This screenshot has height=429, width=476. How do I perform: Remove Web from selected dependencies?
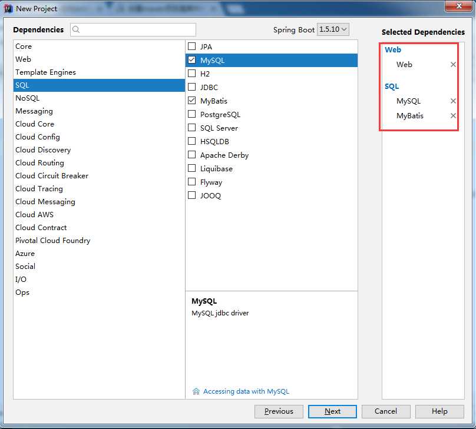click(453, 64)
